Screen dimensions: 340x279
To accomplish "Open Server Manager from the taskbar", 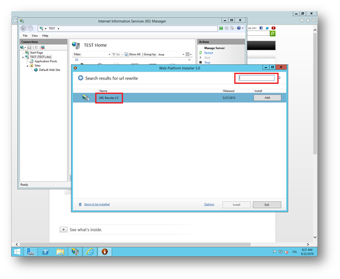I will click(30, 252).
